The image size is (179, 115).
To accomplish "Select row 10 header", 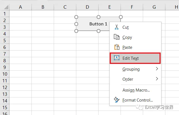I will (5, 74).
